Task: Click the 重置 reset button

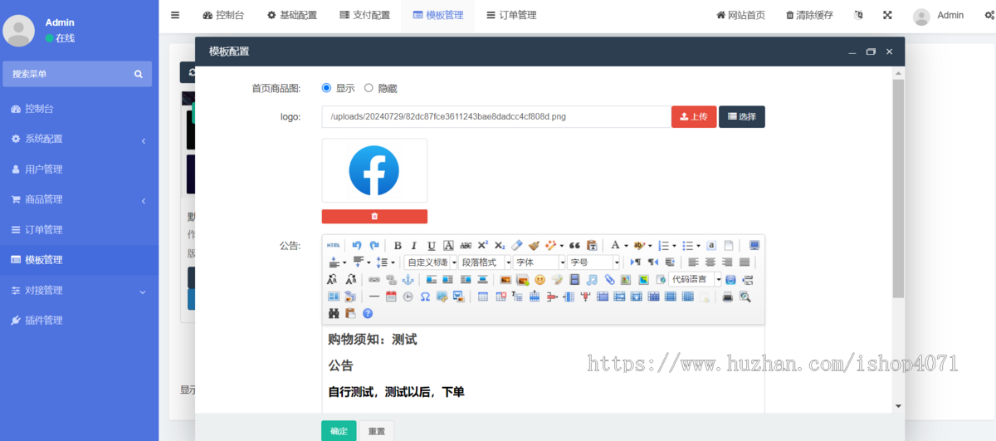Action: [376, 431]
